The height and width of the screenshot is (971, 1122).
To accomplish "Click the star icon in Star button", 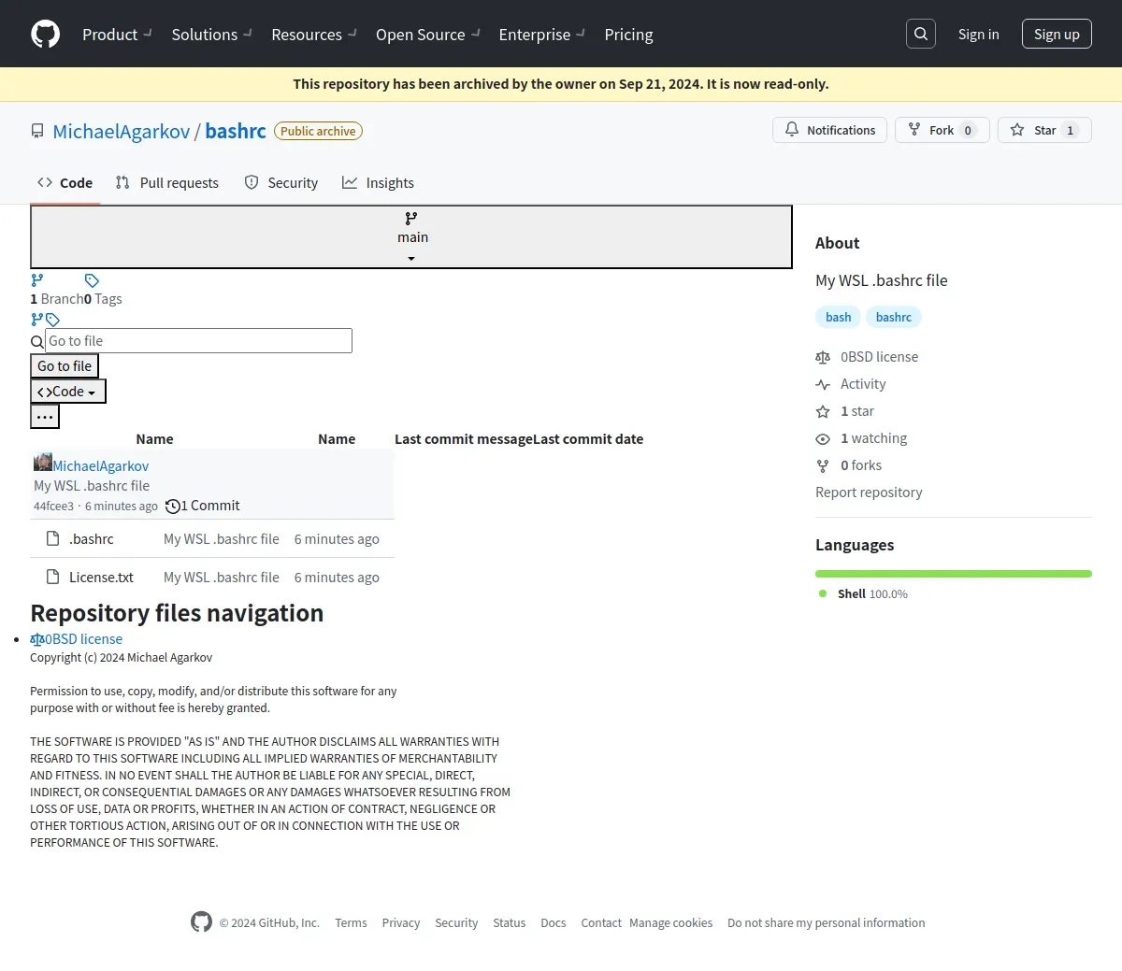I will [1017, 129].
